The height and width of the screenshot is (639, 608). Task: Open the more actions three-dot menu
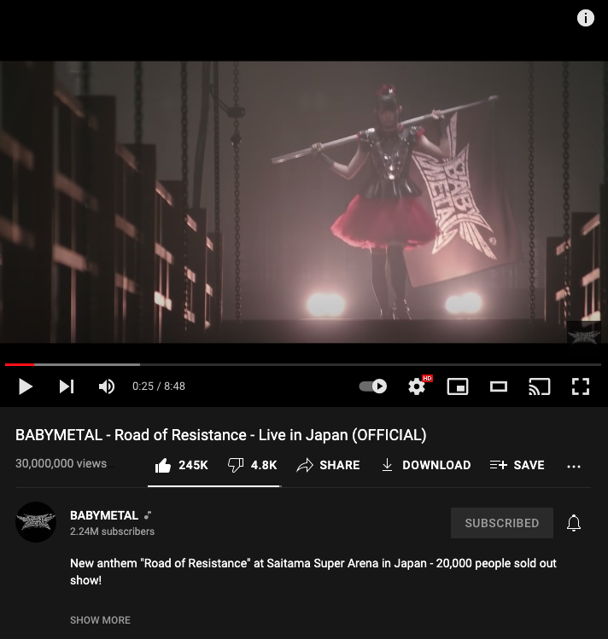574,466
